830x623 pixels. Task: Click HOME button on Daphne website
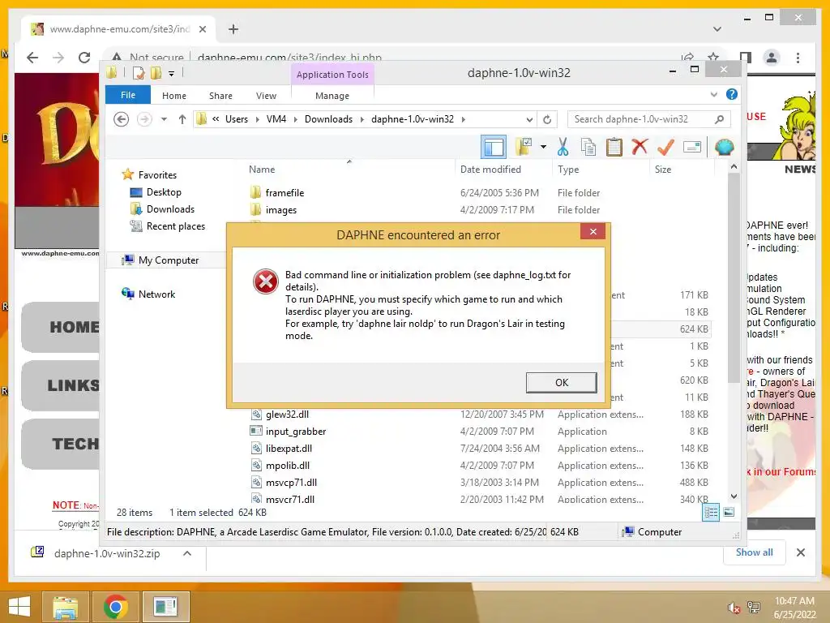(x=62, y=327)
